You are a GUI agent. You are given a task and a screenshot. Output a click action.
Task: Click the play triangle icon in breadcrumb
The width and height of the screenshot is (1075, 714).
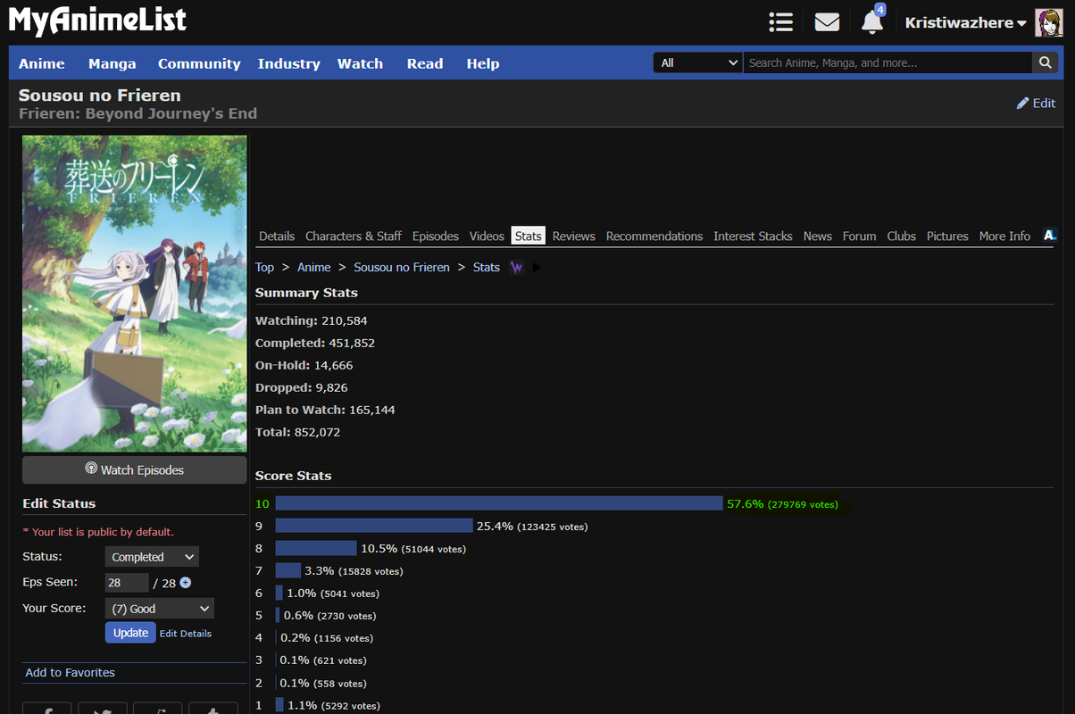point(537,268)
